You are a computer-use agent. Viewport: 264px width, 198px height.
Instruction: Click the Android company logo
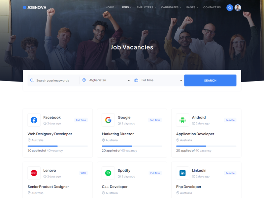pyautogui.click(x=182, y=120)
